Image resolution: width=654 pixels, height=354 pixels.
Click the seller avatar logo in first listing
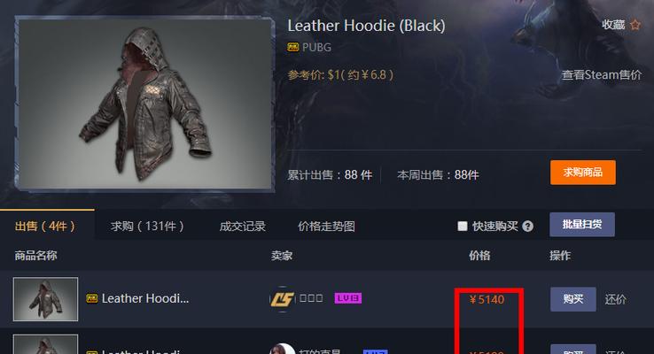click(283, 298)
